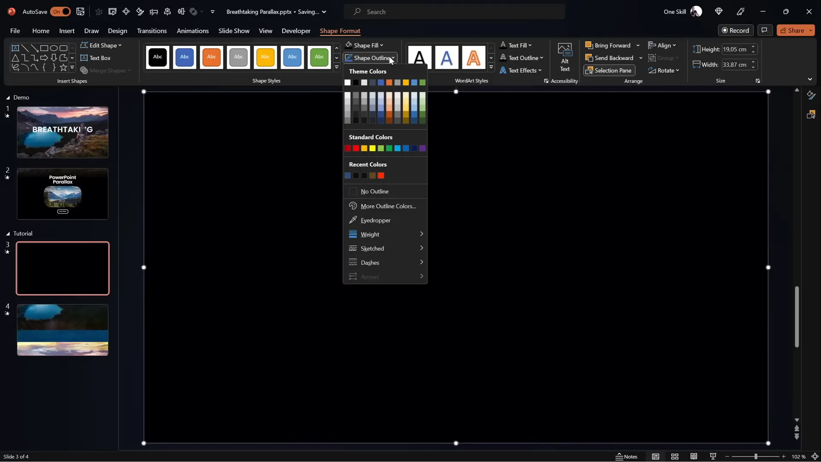821x462 pixels.
Task: Expand the Shape Styles gallery
Action: 337,67
